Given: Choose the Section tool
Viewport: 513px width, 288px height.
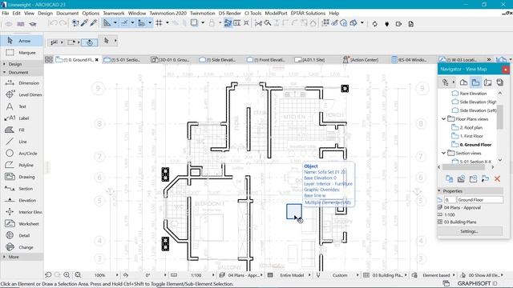Looking at the screenshot, I should (22, 189).
